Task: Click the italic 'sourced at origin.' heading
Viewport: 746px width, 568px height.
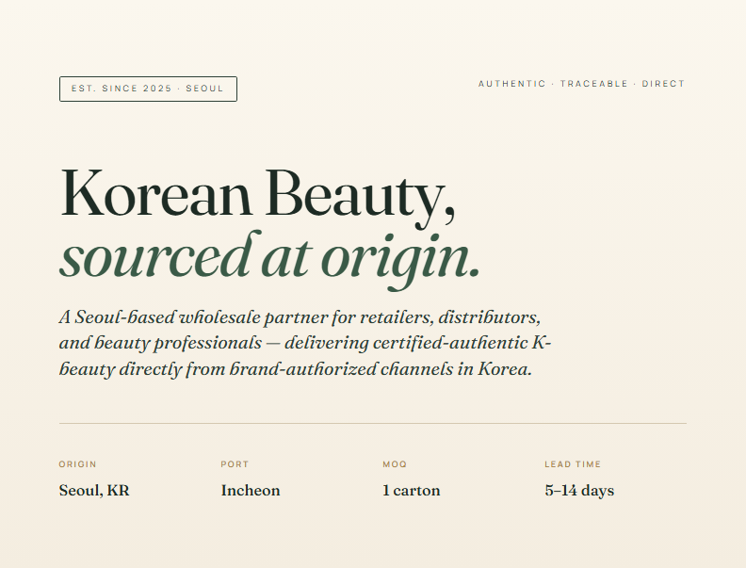Action: click(269, 259)
